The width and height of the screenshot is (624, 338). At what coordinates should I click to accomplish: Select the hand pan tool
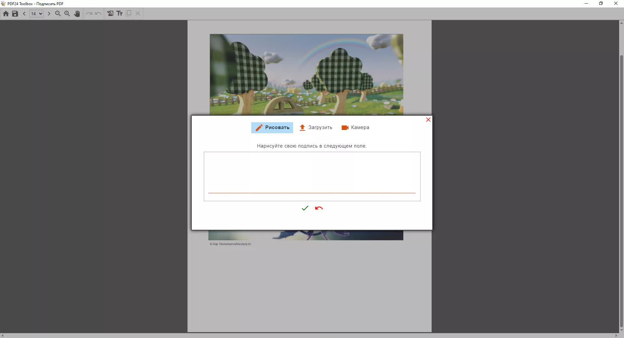tap(77, 14)
